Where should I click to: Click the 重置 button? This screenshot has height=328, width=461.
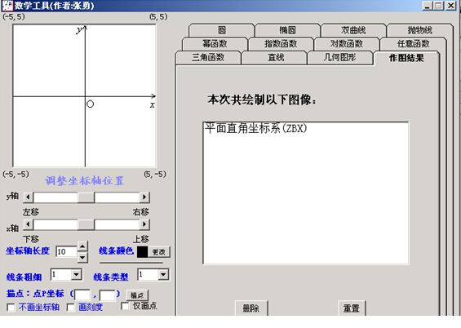(x=352, y=308)
